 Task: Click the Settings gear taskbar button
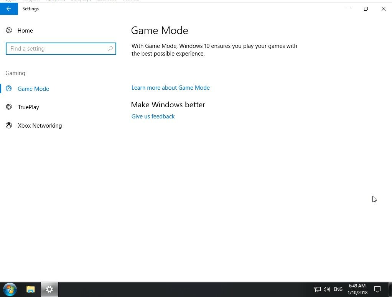tap(49, 289)
